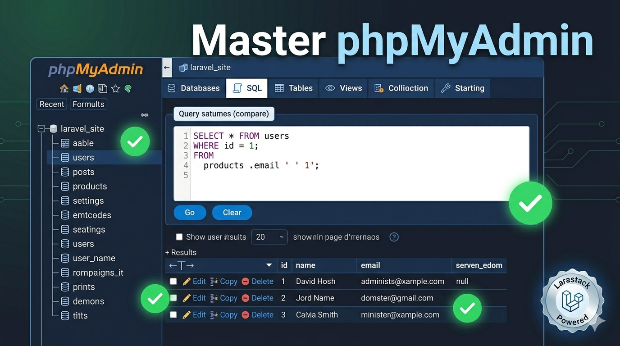The width and height of the screenshot is (620, 346).
Task: Click the Recent button in sidebar
Action: pos(51,105)
